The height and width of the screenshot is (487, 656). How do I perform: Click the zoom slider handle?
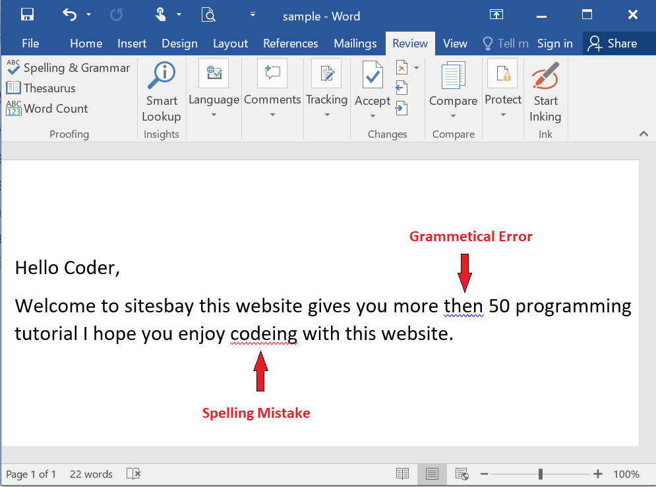[541, 474]
